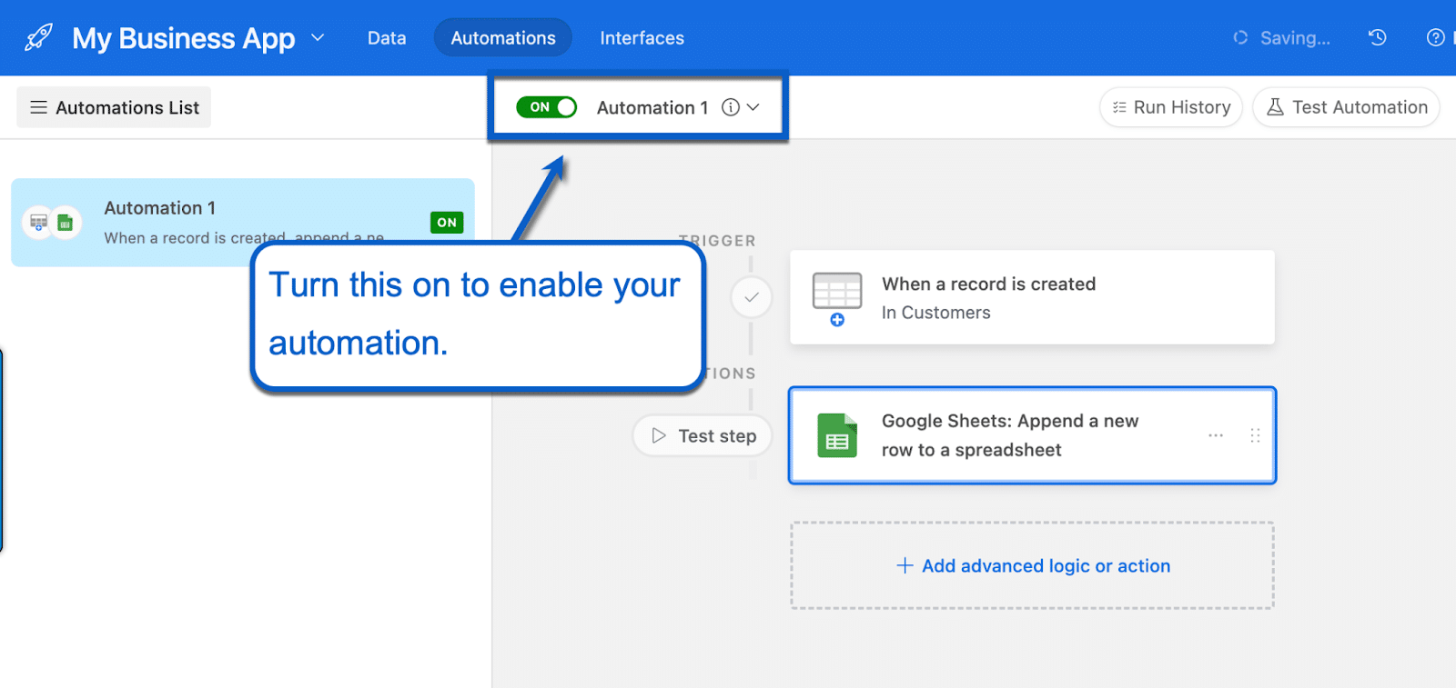Toggle the Automation 1 ON switch off

pyautogui.click(x=546, y=107)
